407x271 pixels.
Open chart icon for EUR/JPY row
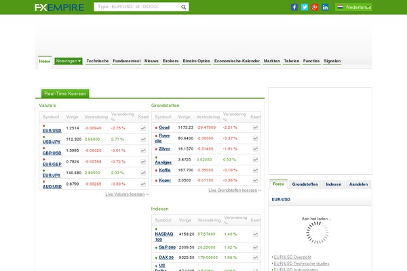[x=143, y=173]
